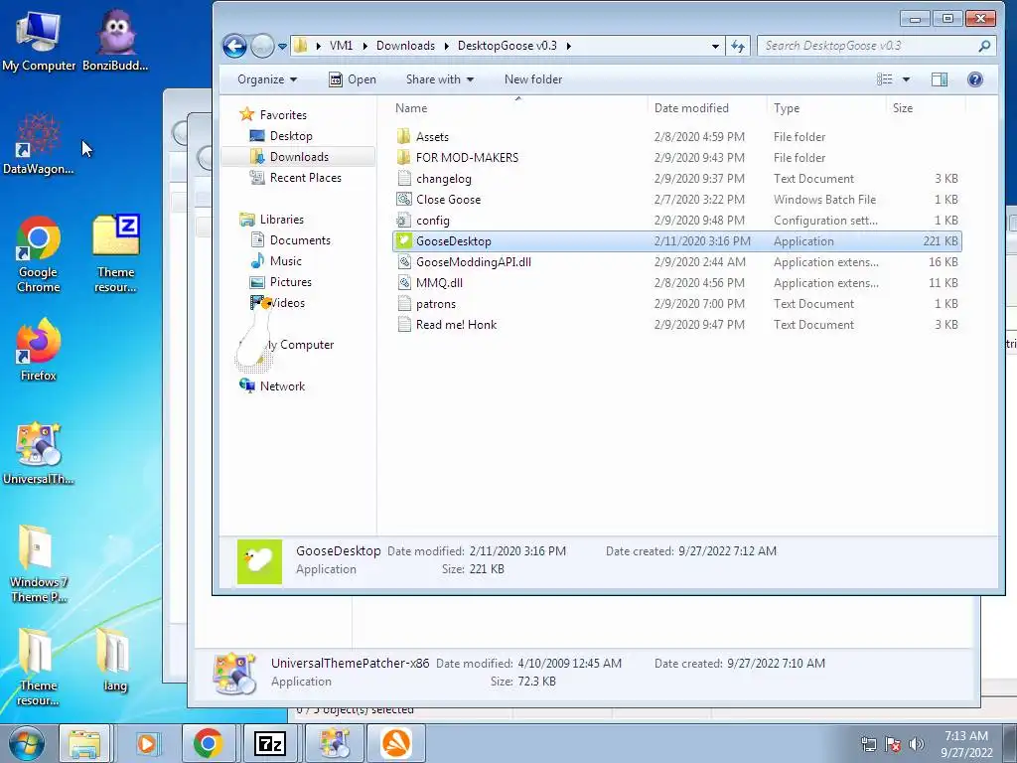
Task: Expand the arrow after Downloads breadcrumb
Action: (x=446, y=46)
